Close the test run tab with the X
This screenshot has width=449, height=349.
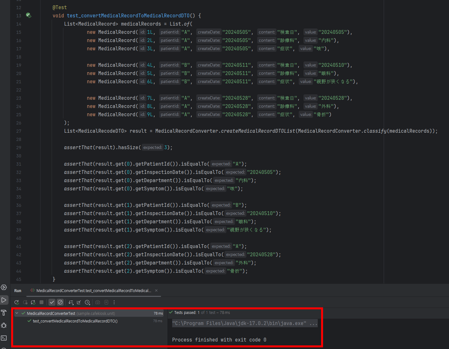point(156,291)
